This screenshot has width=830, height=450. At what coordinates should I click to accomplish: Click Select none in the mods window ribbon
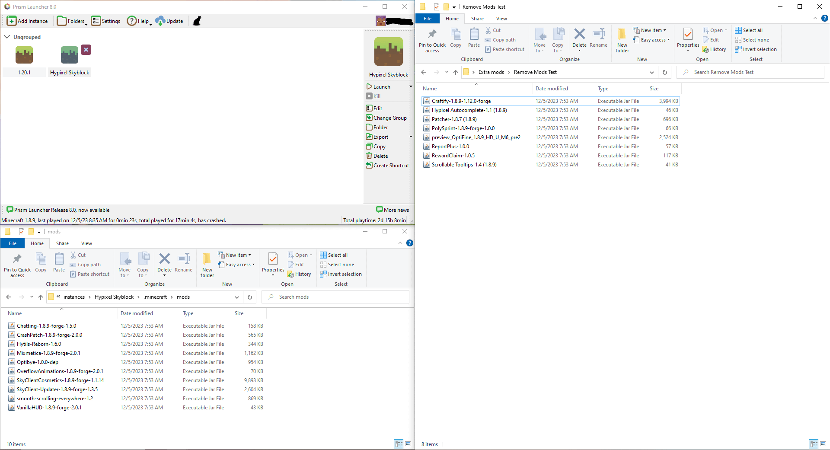[x=337, y=265]
